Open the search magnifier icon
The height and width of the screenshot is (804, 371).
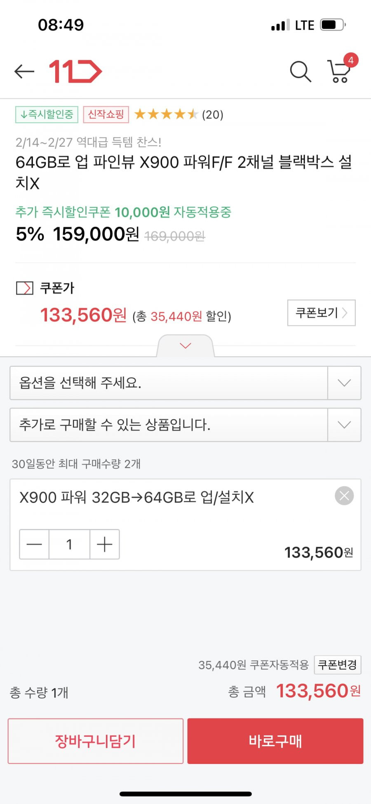pyautogui.click(x=301, y=71)
